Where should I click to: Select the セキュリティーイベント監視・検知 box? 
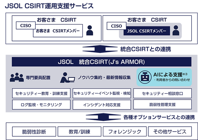pyautogui.click(x=102, y=94)
